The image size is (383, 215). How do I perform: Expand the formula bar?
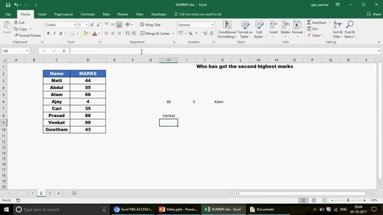[x=379, y=51]
